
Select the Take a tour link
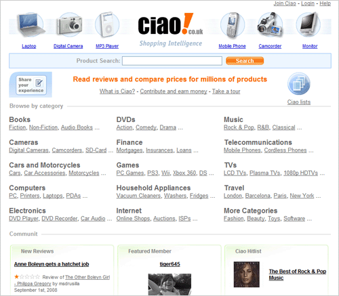coord(226,91)
